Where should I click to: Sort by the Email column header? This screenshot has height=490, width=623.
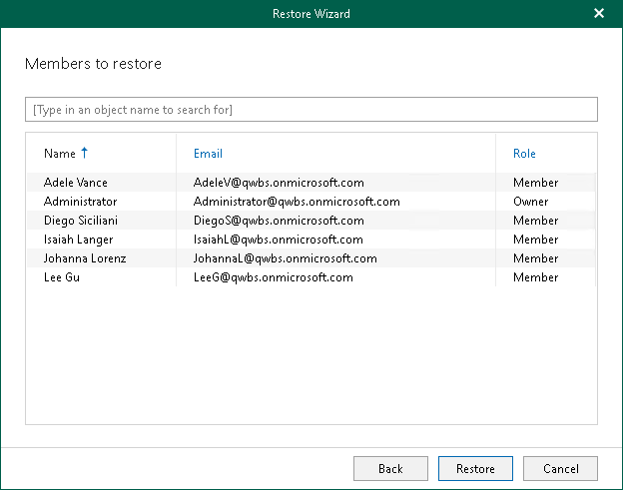pos(208,154)
